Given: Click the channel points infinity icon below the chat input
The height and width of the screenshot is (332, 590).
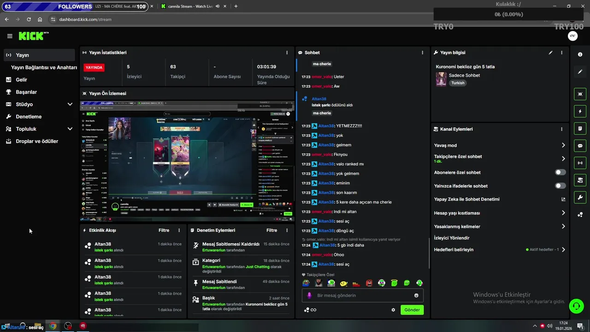Looking at the screenshot, I should (310, 310).
